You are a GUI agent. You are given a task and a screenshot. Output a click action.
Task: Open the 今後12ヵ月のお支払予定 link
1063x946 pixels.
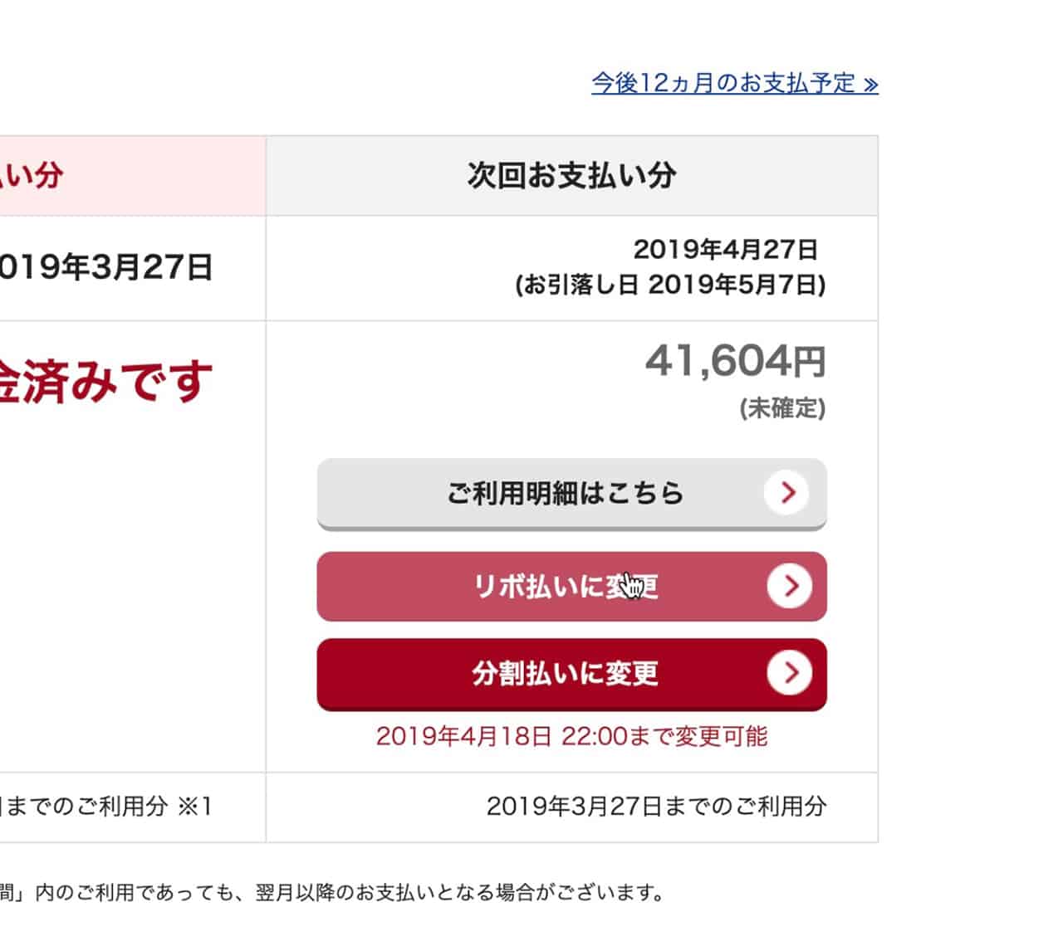(735, 83)
